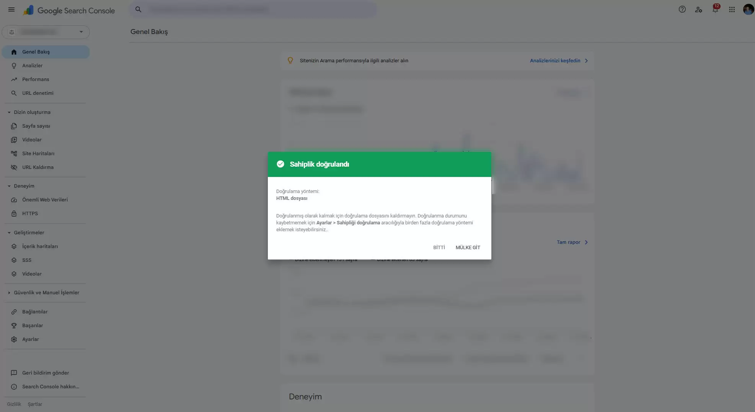The width and height of the screenshot is (755, 412).
Task: Click the lightbulb icon in analytics banner
Action: click(290, 60)
